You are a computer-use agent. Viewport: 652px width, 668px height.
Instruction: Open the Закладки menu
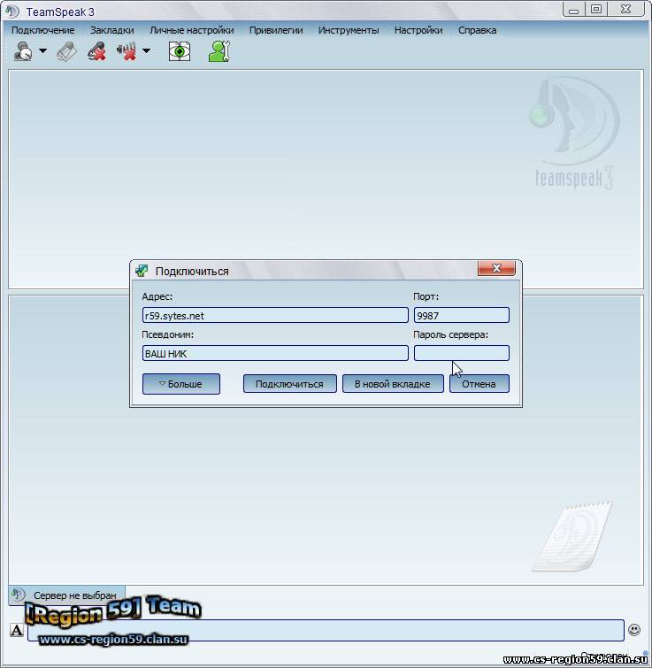pos(112,30)
